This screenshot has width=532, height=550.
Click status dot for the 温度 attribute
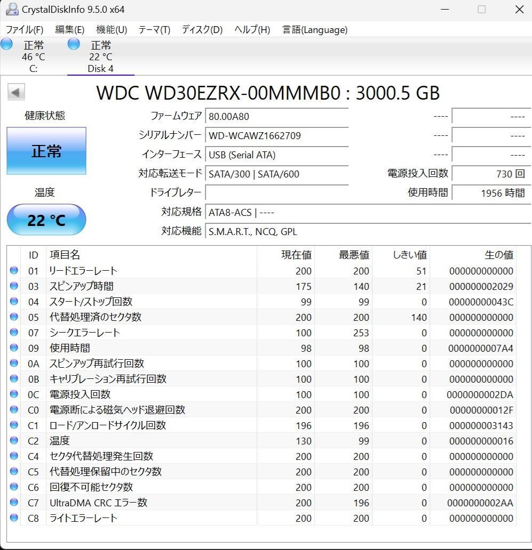tap(13, 441)
